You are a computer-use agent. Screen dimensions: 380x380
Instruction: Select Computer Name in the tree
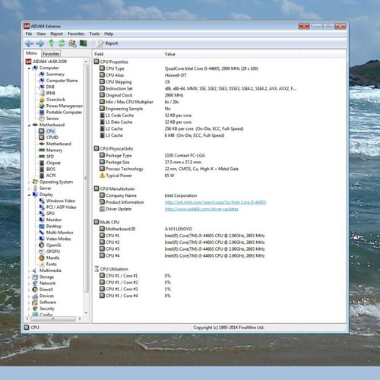(62, 81)
